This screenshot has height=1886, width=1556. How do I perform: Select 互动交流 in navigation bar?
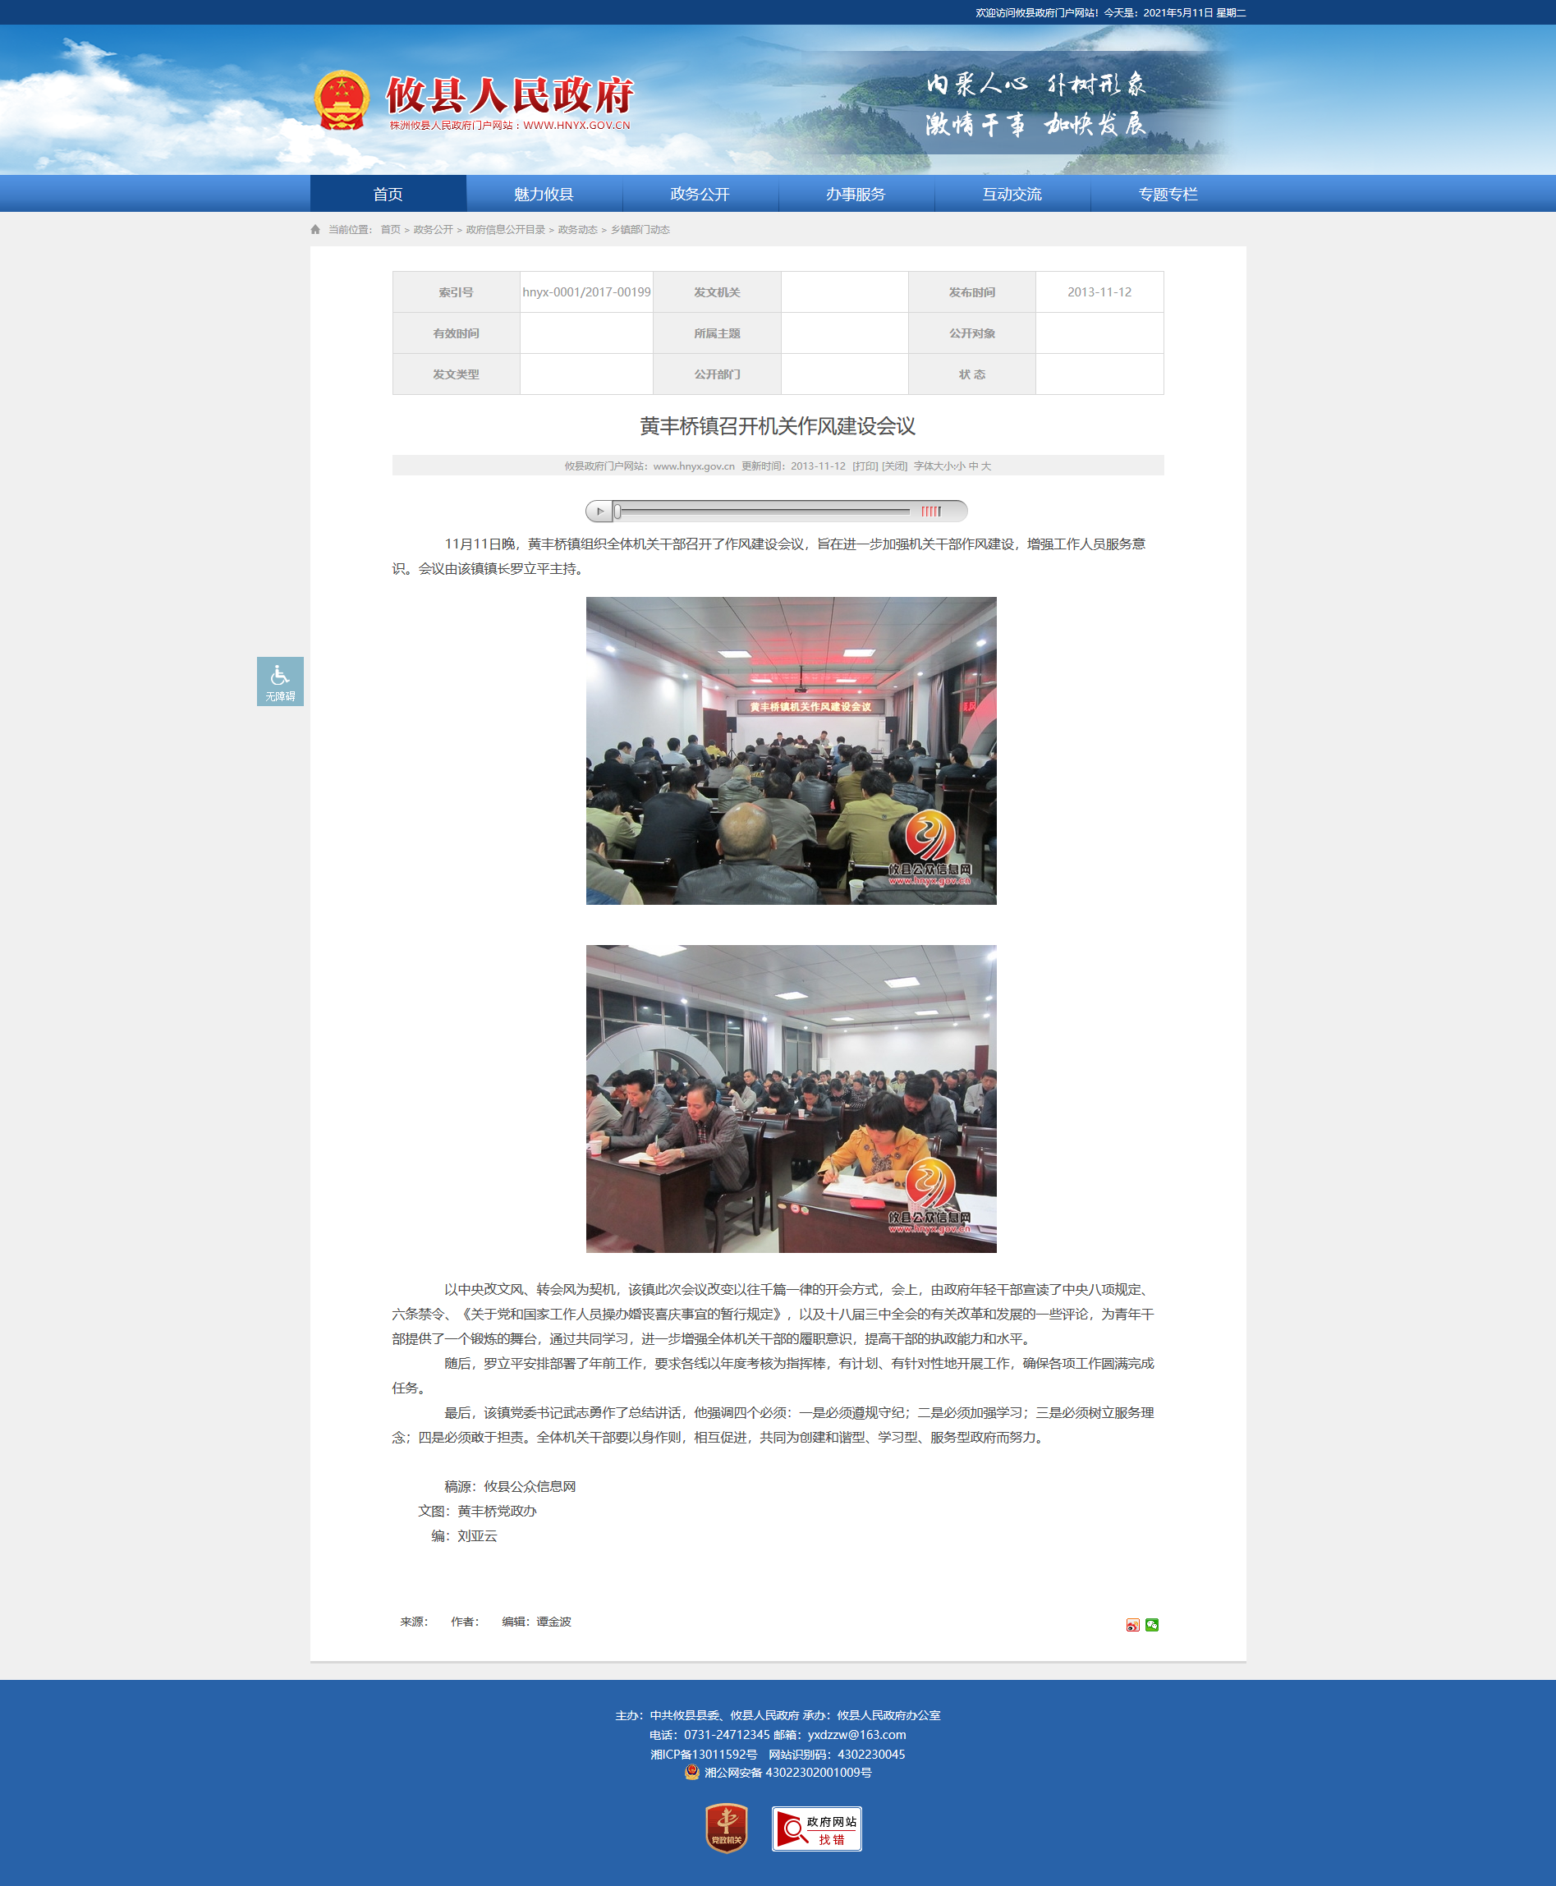[1011, 194]
